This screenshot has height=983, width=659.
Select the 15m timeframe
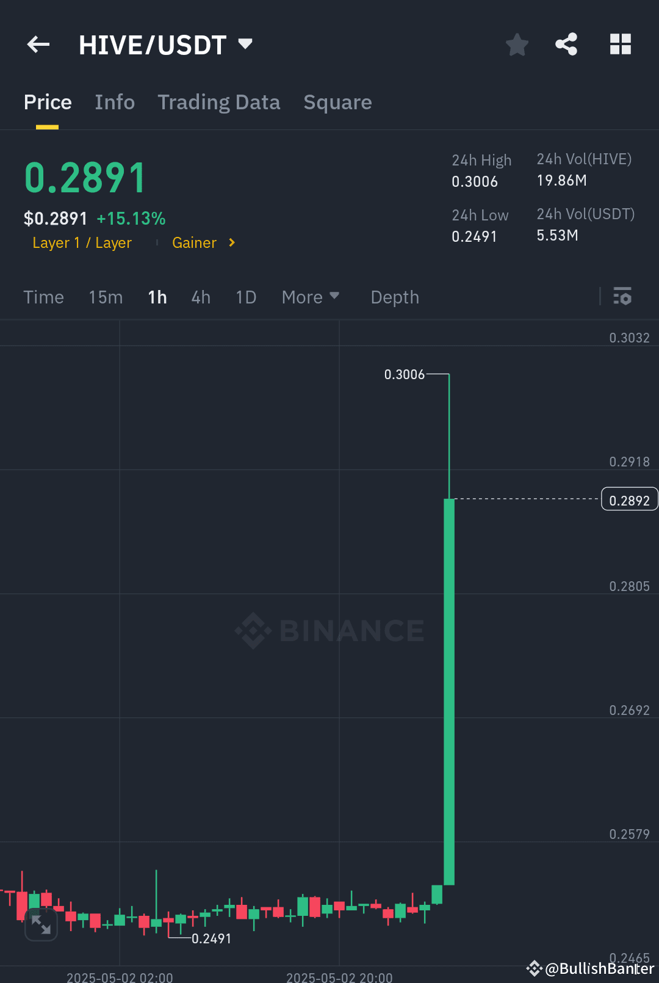(x=105, y=297)
